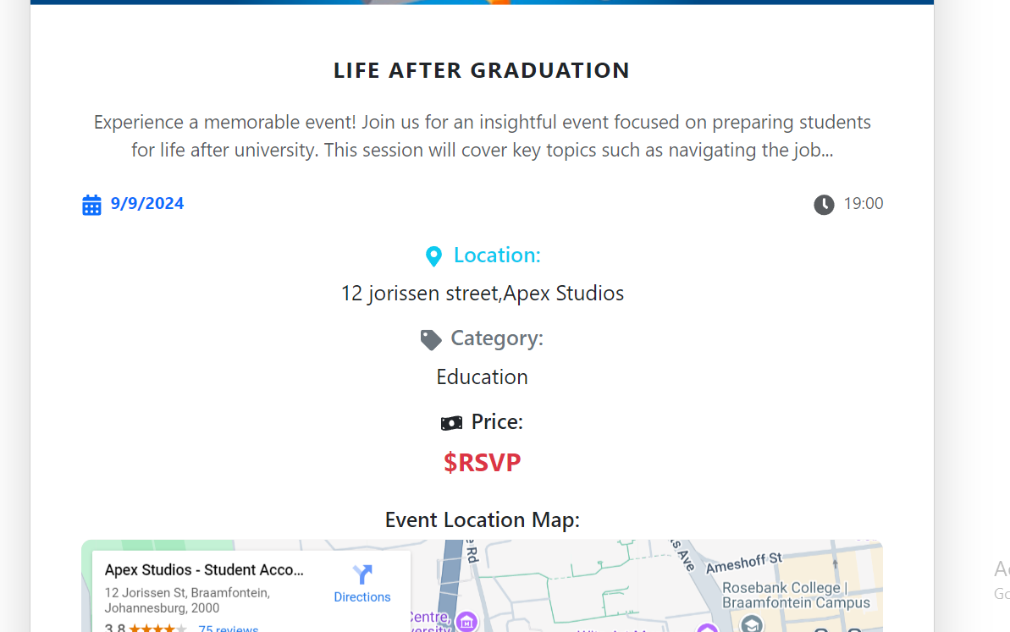Click the location pin icon
The height and width of the screenshot is (632, 1010).
[433, 256]
